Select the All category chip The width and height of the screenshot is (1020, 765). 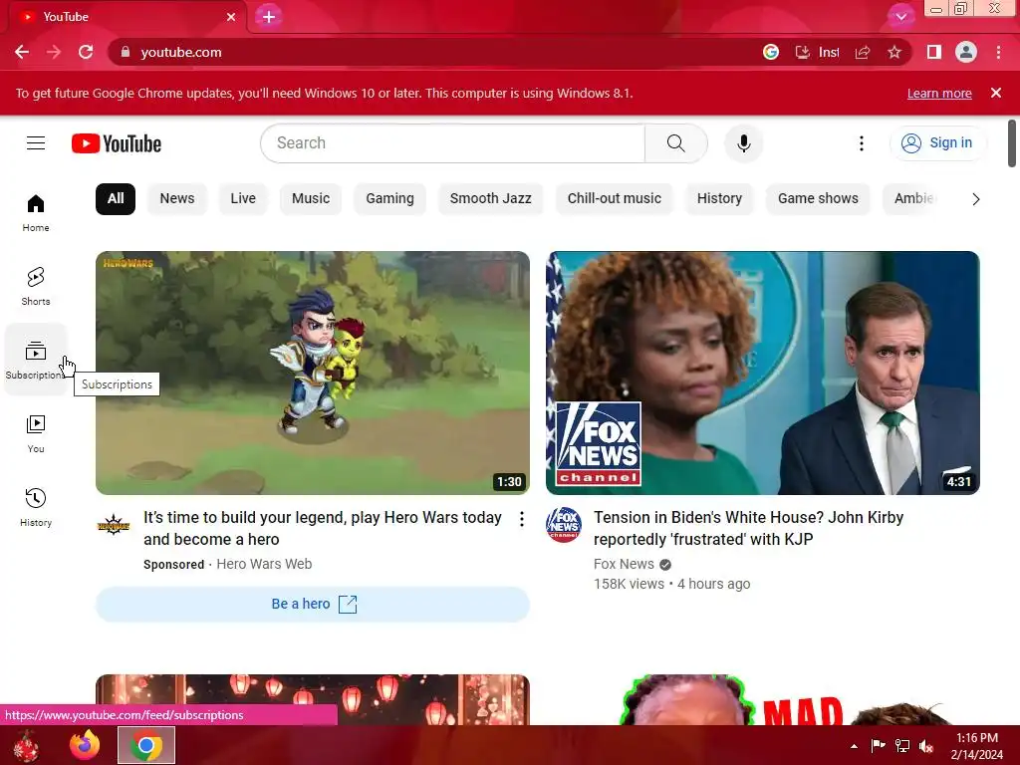tap(116, 198)
